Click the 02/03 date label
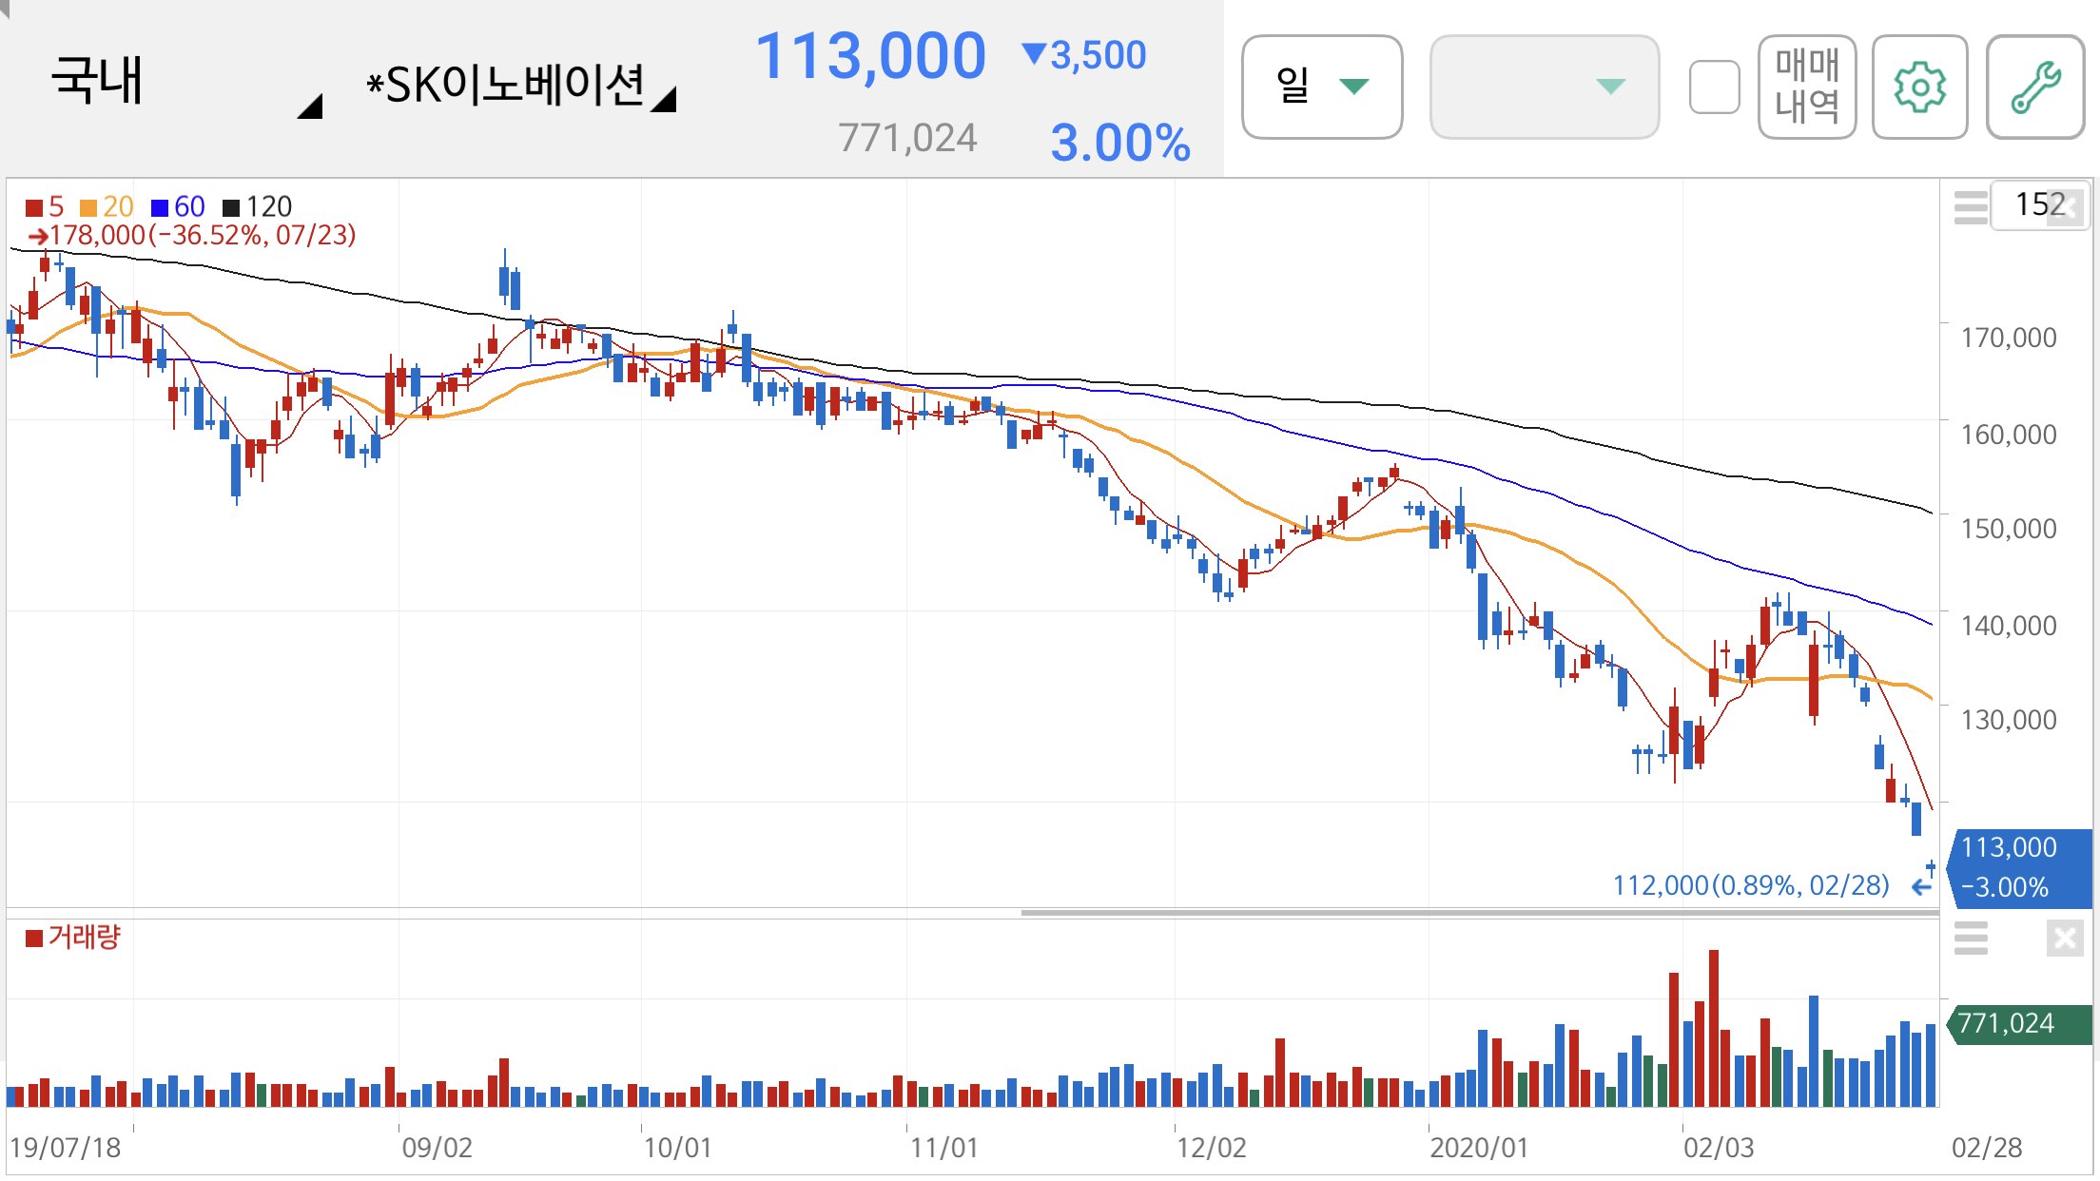Screen dimensions: 2100x1181 (x=1719, y=1148)
